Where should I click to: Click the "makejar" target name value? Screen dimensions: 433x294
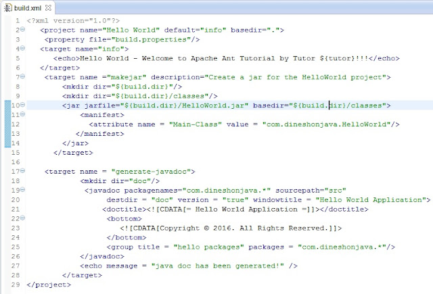pyautogui.click(x=127, y=77)
